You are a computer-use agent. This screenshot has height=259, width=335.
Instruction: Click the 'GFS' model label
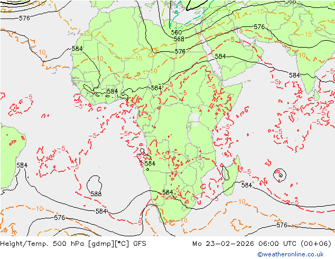[139, 243]
